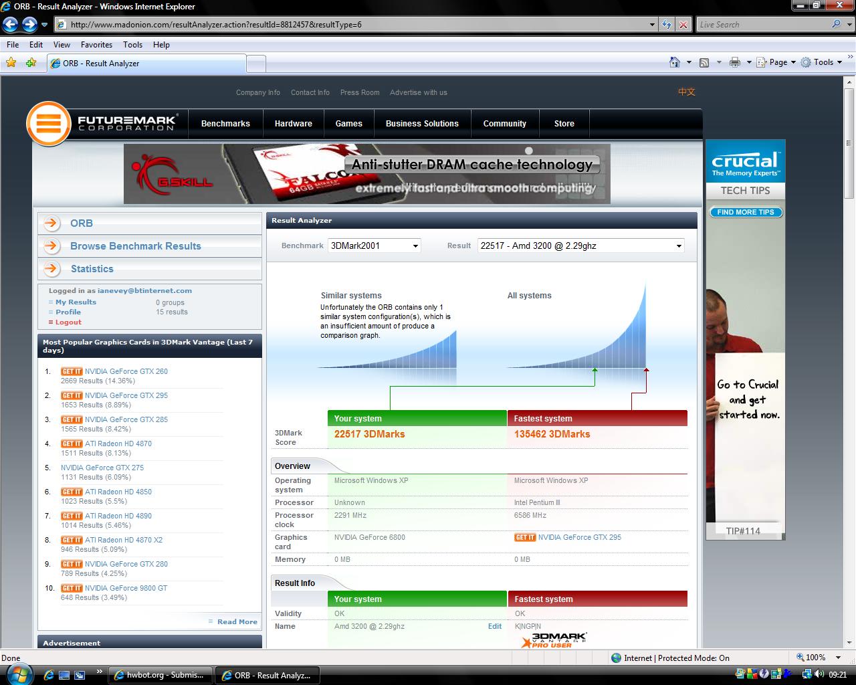Viewport: 856px width, 685px height.
Task: Open the Community navigation item
Action: pyautogui.click(x=505, y=124)
